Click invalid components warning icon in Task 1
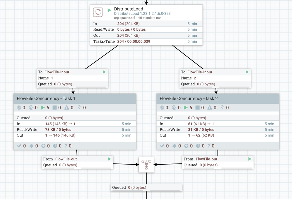 coord(66,108)
